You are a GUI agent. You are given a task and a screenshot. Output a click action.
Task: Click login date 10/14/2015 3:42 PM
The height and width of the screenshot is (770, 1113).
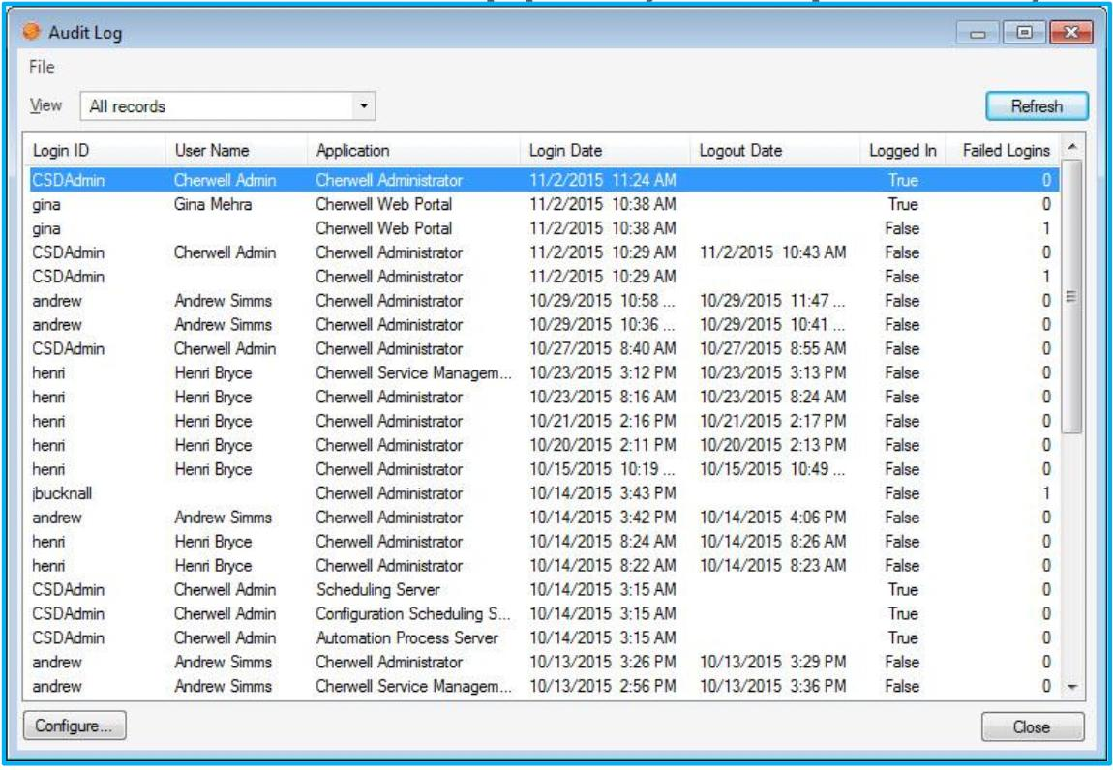[x=603, y=518]
